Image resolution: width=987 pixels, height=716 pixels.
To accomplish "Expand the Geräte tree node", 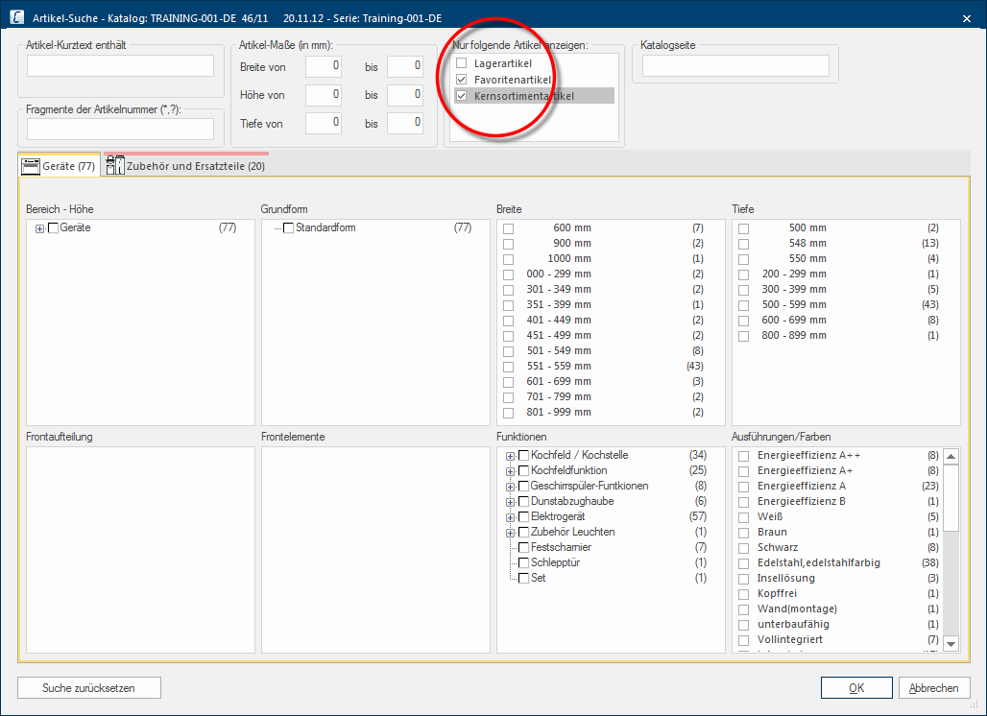I will coord(40,228).
